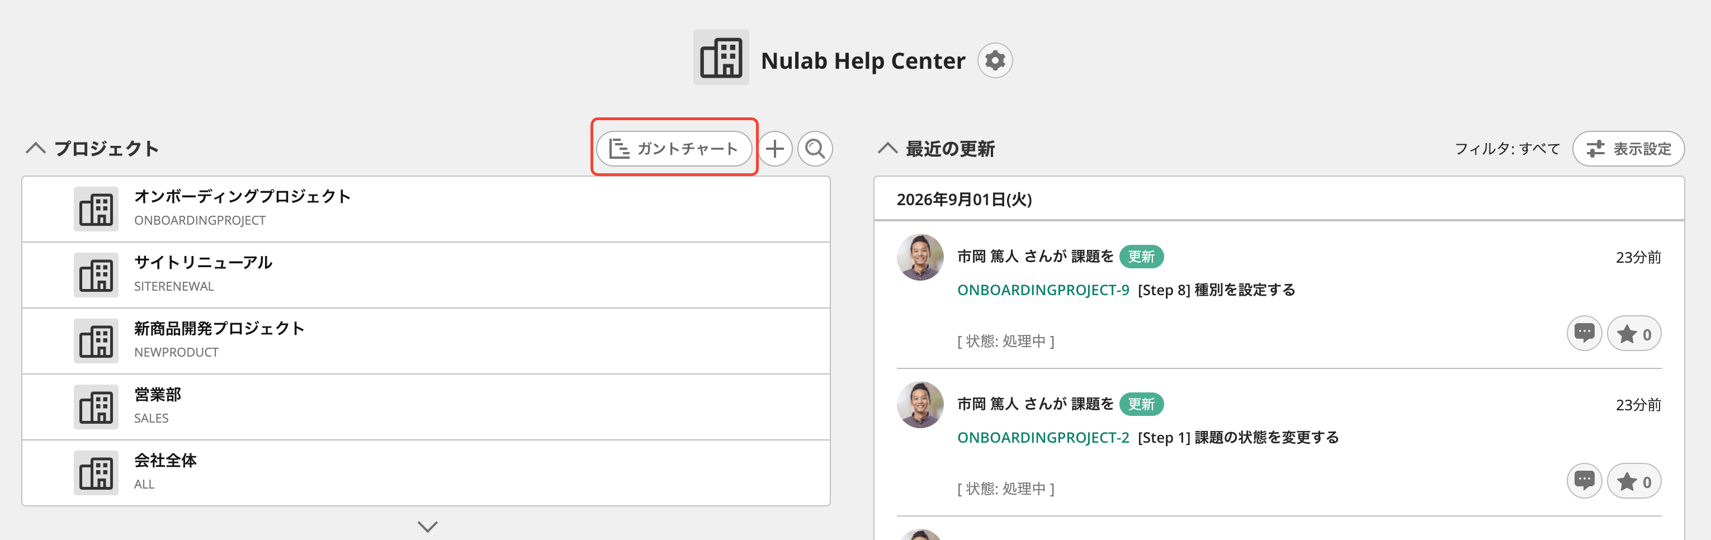1711x540 pixels.
Task: Click the 状態: 処理中 text under ONBOARDINGPROJECT-2
Action: [1005, 488]
